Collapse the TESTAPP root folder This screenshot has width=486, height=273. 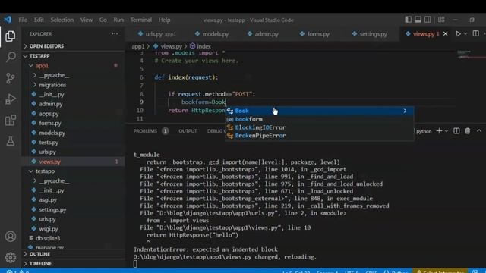(x=25, y=56)
